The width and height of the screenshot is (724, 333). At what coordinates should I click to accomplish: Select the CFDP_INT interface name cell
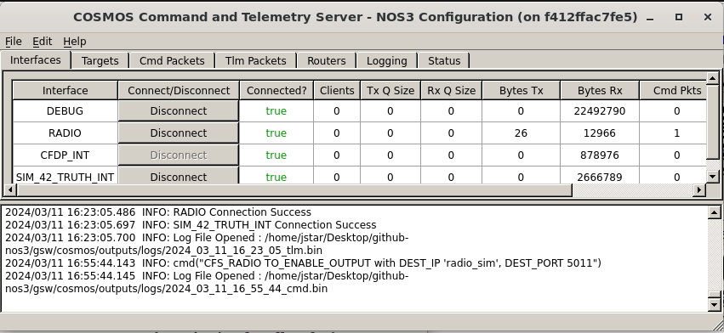[x=66, y=155]
